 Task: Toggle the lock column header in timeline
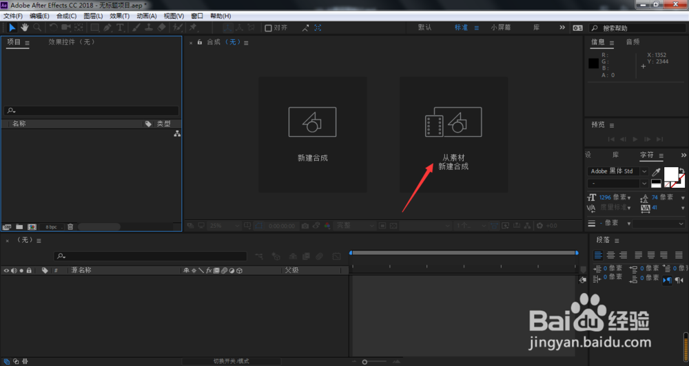(x=29, y=271)
